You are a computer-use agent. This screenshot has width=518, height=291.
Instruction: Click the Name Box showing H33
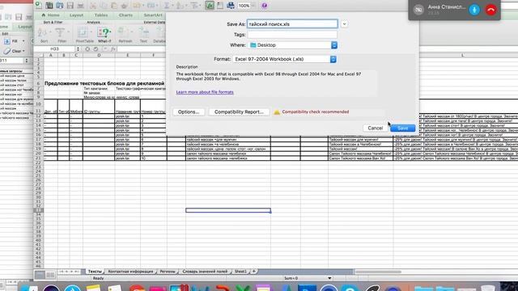54,48
